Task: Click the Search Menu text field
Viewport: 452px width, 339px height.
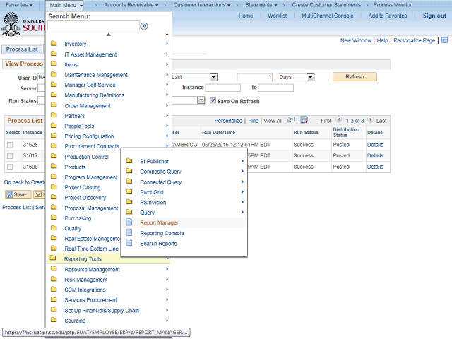Action: pyautogui.click(x=93, y=26)
